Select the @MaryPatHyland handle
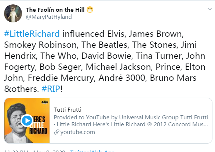This screenshot has width=215, height=152. click(49, 17)
